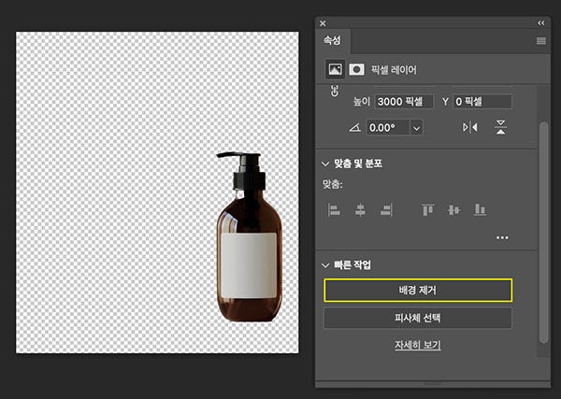
Task: Click the 맞춤: label text
Action: pyautogui.click(x=332, y=185)
